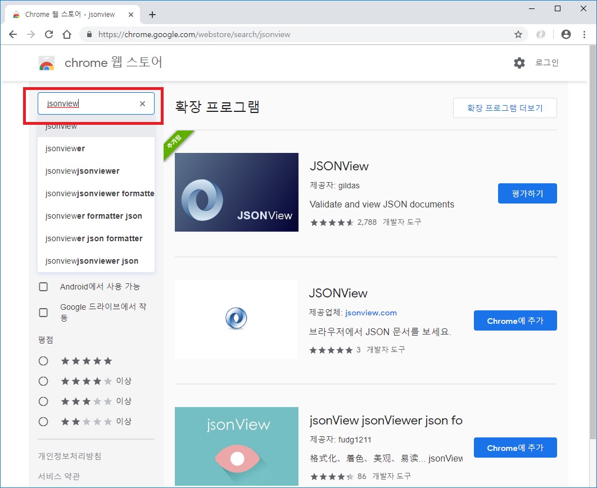Click '확장 프로그램 더보기' button
597x488 pixels.
point(505,108)
